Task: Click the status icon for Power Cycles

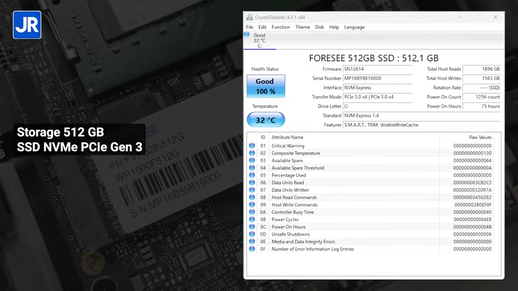Action: (x=252, y=219)
